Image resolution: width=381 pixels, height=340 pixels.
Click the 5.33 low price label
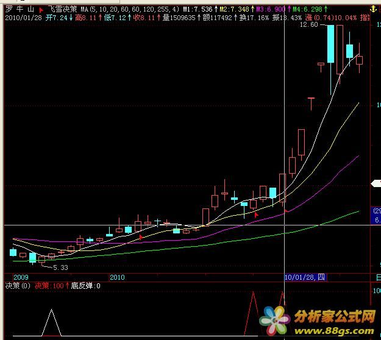(60, 267)
